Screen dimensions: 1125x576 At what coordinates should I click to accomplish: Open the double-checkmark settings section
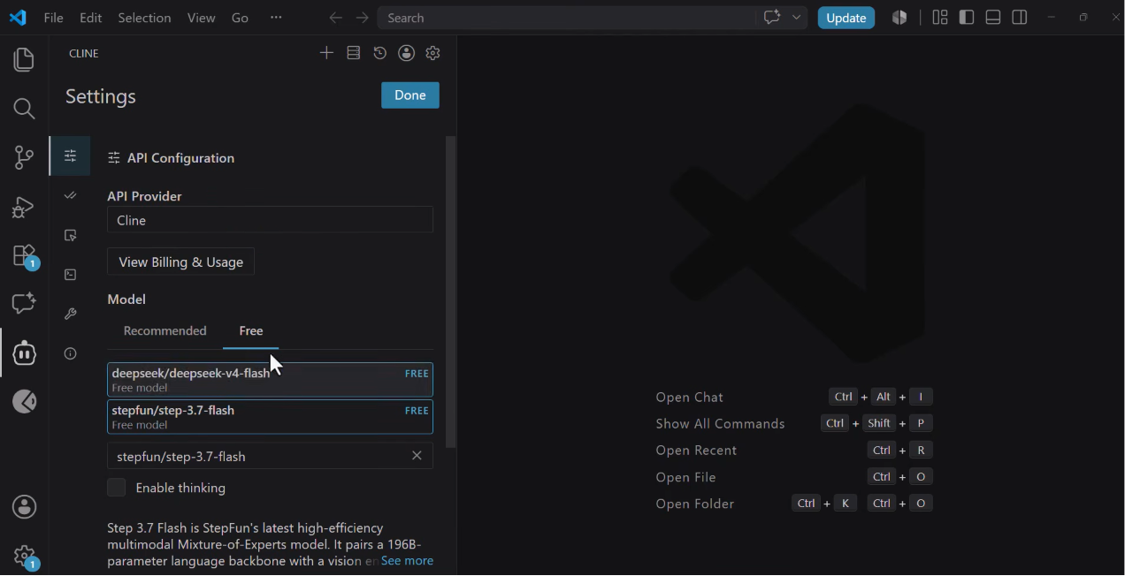click(71, 195)
